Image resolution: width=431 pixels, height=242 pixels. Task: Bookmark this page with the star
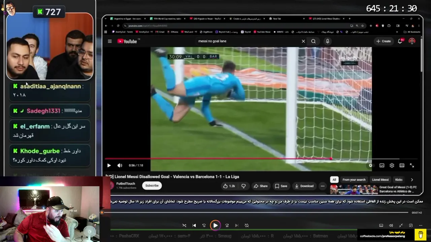tap(362, 26)
